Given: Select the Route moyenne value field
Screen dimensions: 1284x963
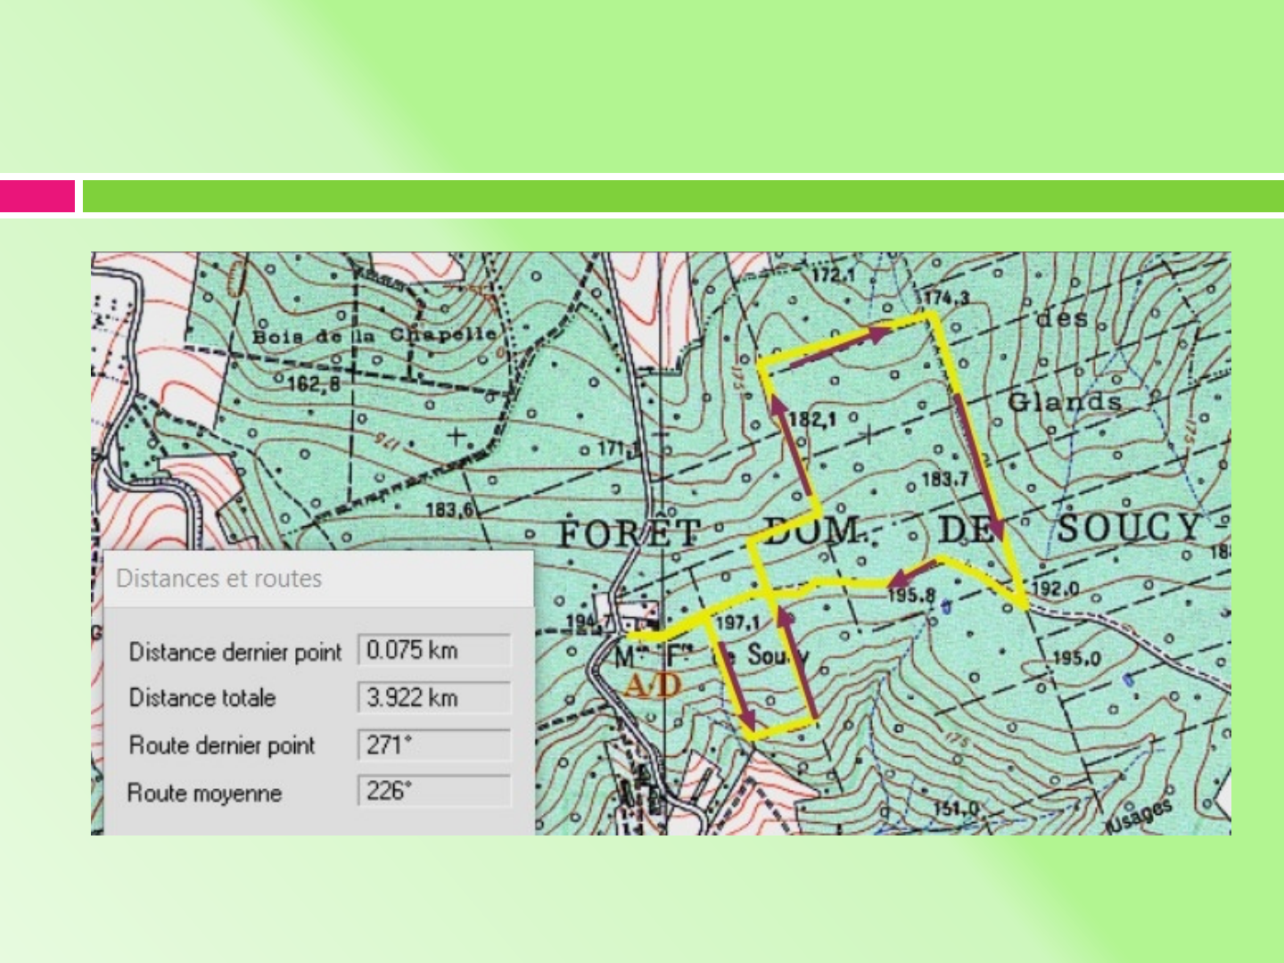Looking at the screenshot, I should tap(434, 792).
